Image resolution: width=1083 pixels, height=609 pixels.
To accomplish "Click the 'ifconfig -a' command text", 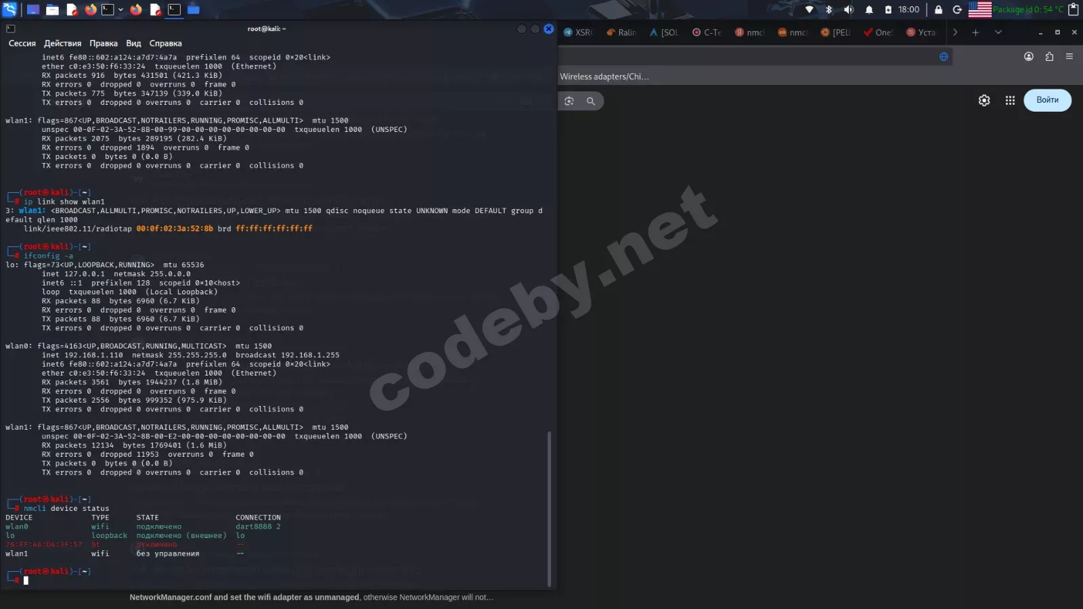I will click(x=48, y=256).
